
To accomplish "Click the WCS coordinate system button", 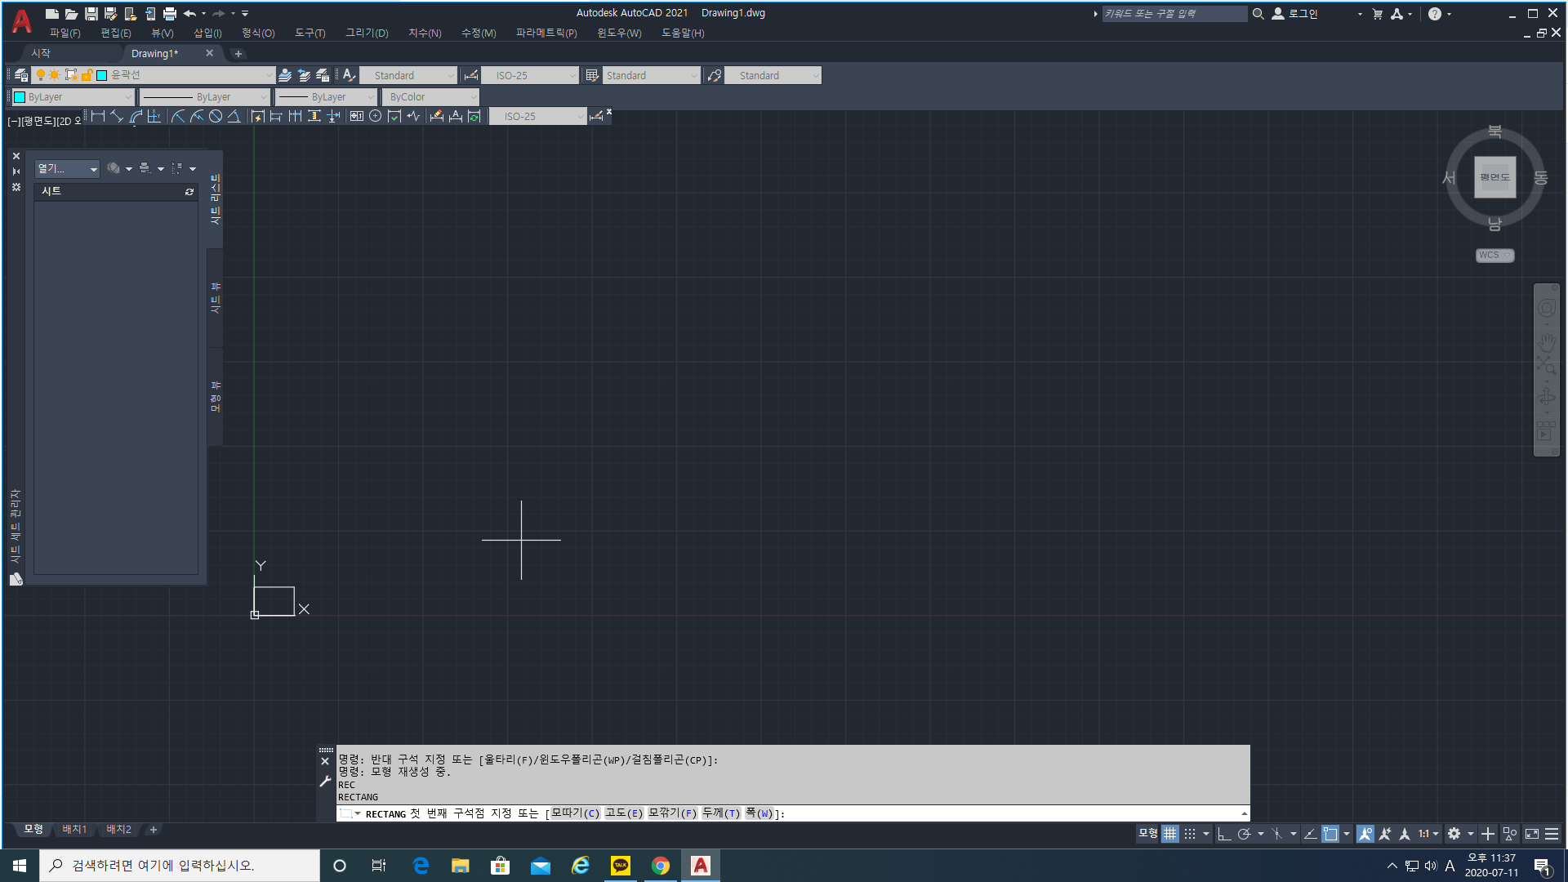I will pos(1494,256).
